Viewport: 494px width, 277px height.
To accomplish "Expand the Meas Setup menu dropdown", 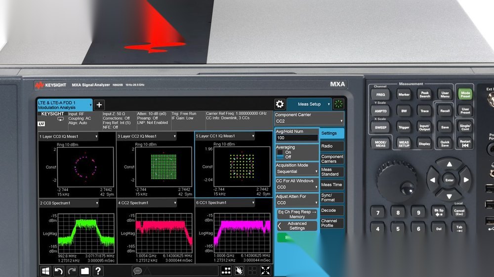I will (309, 104).
